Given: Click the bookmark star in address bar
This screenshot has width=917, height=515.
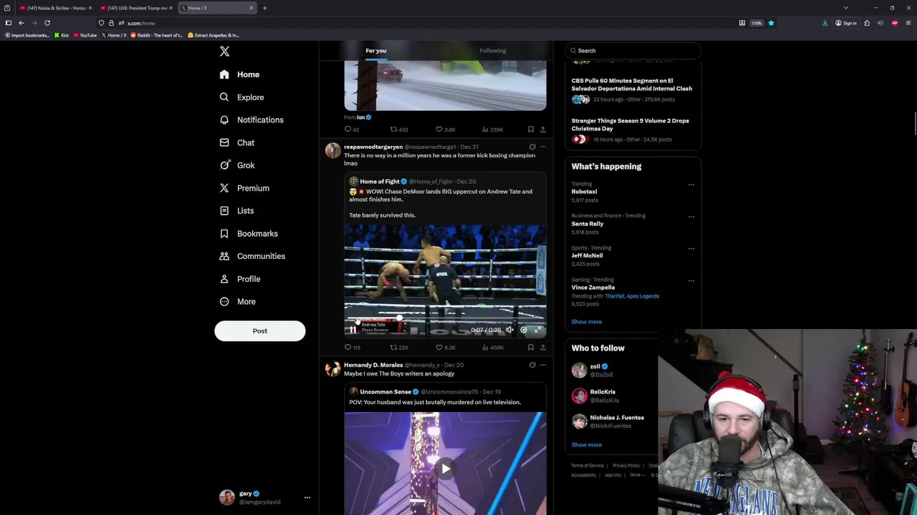Looking at the screenshot, I should pos(771,23).
